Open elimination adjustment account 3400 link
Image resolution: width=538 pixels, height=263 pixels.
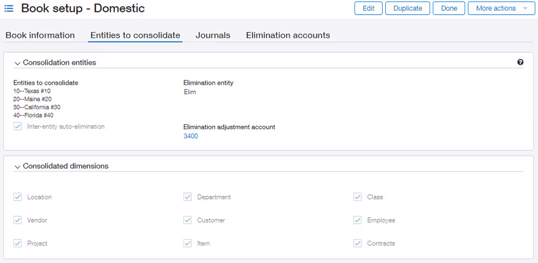[x=191, y=136]
